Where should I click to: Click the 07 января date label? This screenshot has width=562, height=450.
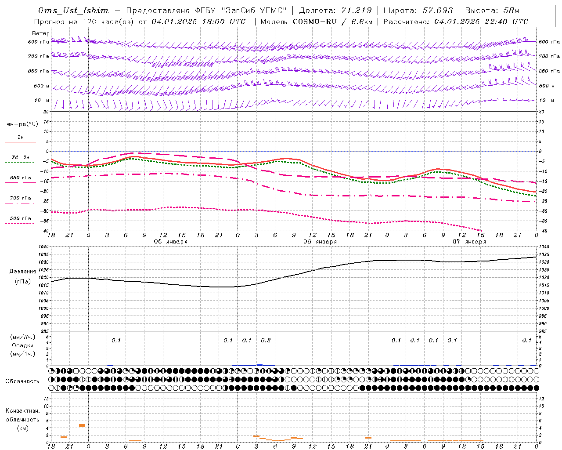469,242
